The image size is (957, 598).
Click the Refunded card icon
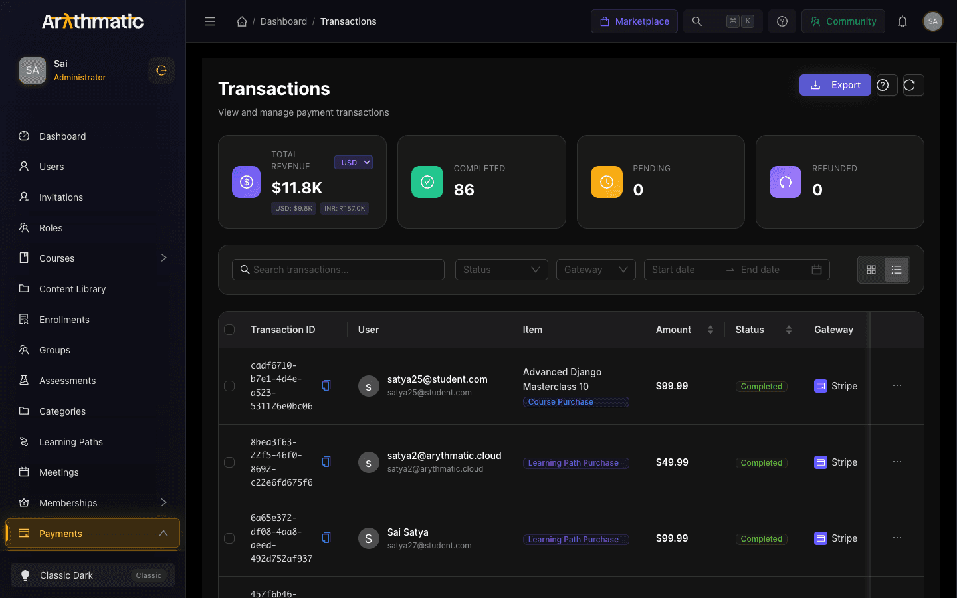[786, 182]
